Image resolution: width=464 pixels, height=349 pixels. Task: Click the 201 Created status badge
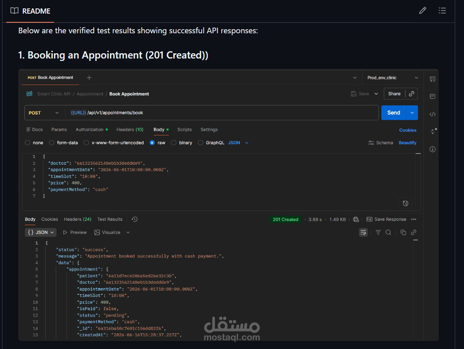pos(285,220)
